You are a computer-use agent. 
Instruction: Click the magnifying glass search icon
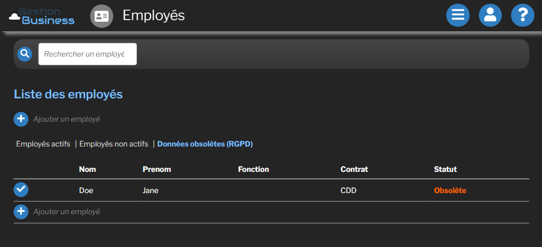tap(25, 54)
